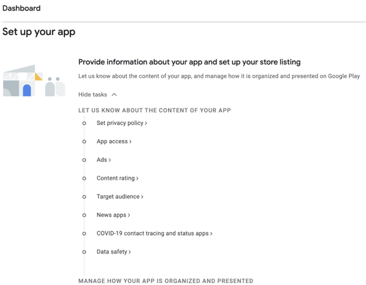The image size is (366, 285).
Task: Click the status circle beside Data safety
Action: [x=84, y=252]
